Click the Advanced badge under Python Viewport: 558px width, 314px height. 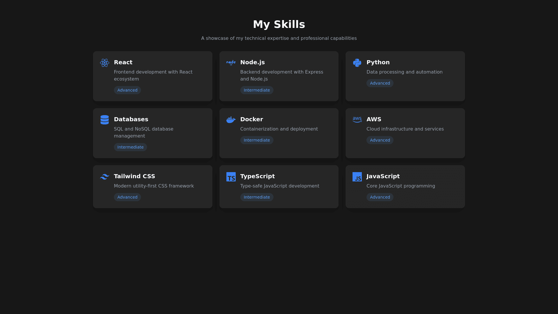click(x=380, y=83)
